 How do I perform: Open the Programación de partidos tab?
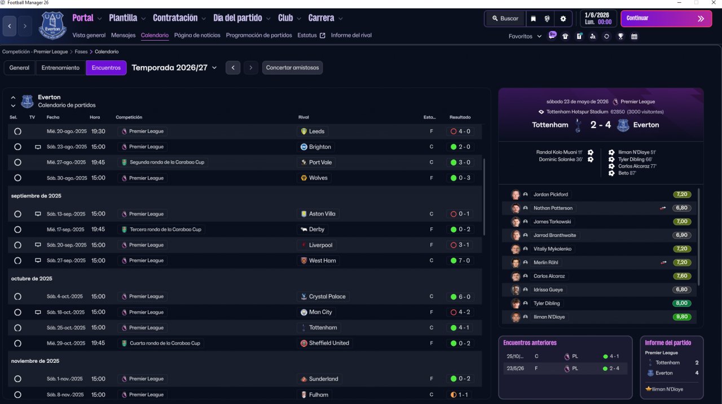pos(259,35)
